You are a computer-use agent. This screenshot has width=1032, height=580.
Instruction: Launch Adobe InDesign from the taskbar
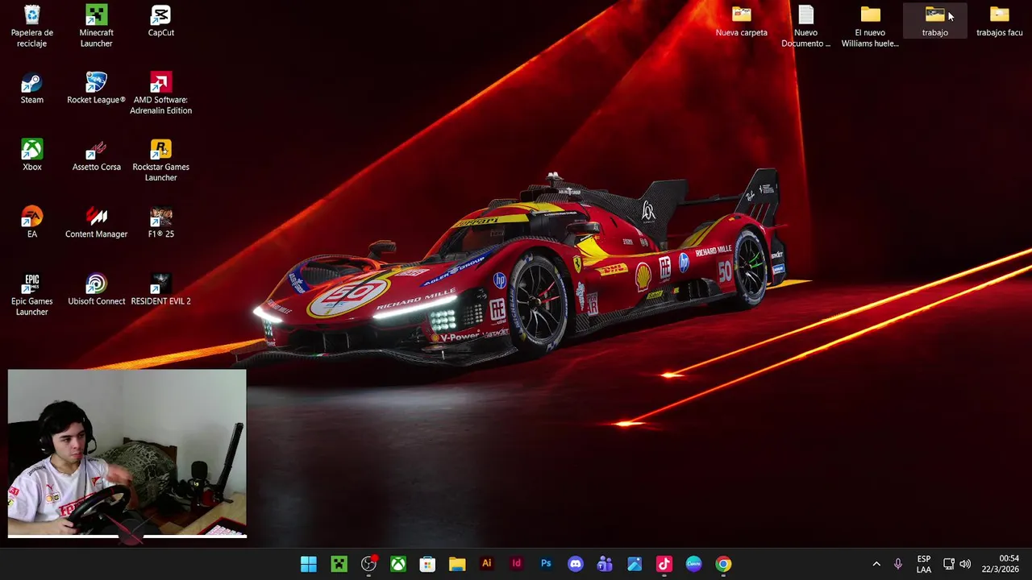point(516,564)
